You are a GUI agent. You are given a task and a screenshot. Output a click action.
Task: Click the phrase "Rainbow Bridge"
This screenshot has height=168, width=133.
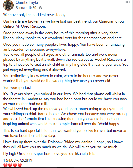pos(61,142)
